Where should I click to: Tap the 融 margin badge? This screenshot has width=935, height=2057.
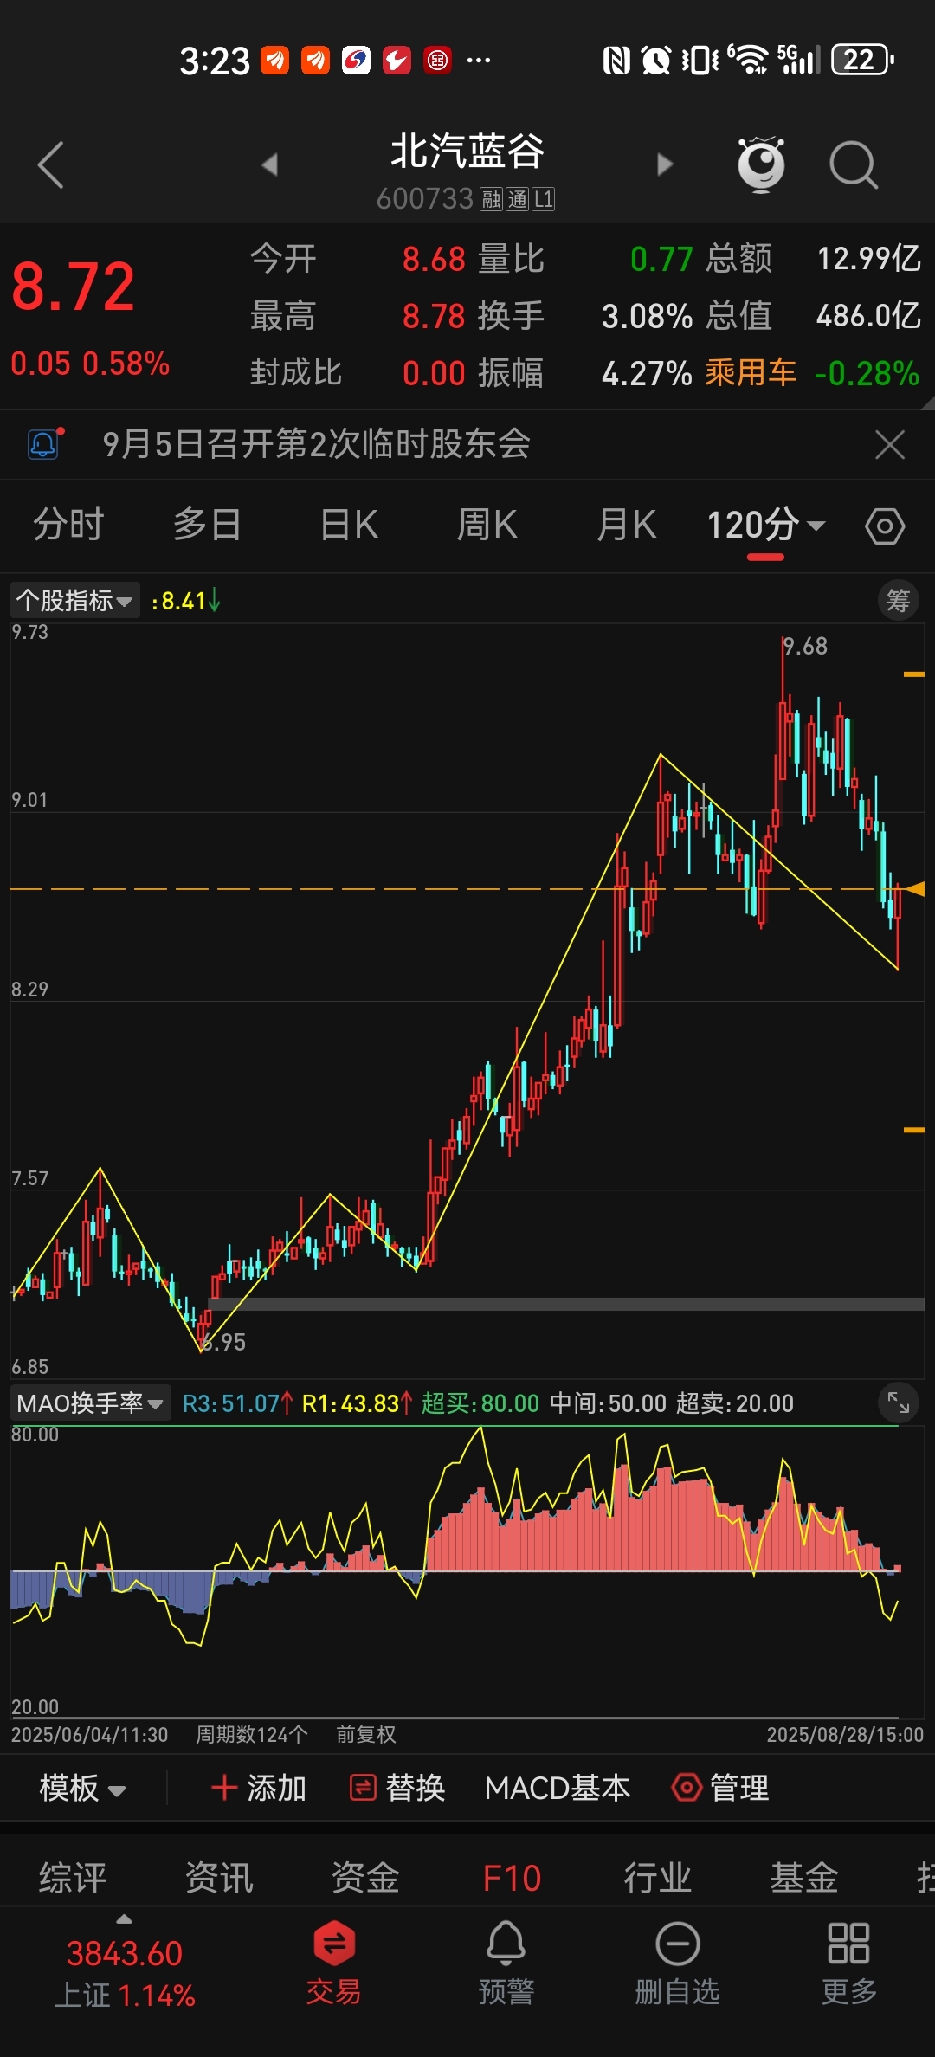click(x=492, y=200)
